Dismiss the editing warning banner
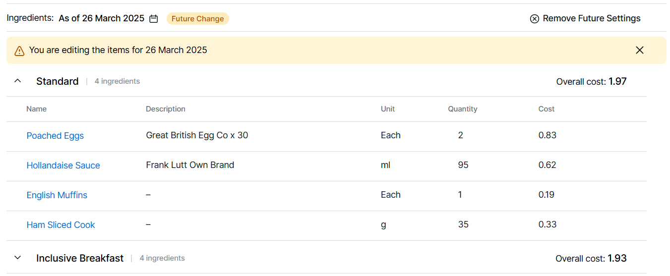This screenshot has height=276, width=670. [x=639, y=50]
